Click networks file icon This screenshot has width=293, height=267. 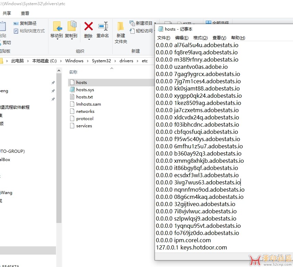click(x=72, y=111)
